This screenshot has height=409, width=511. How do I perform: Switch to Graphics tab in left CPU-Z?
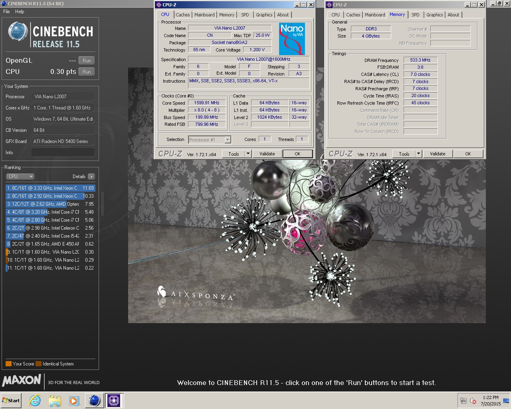point(264,15)
